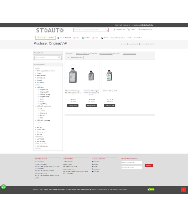Click the red back-to-top arrow button
The height and width of the screenshot is (217, 188).
tap(184, 190)
